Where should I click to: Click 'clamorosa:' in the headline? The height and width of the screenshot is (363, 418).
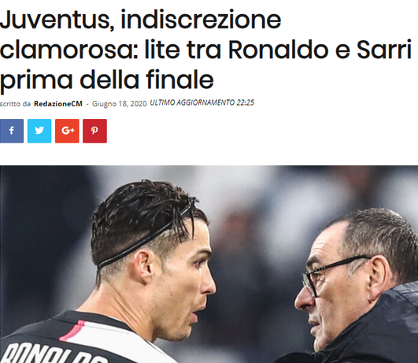pyautogui.click(x=69, y=50)
